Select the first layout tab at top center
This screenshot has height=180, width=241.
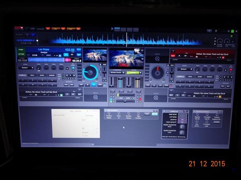click(x=117, y=29)
